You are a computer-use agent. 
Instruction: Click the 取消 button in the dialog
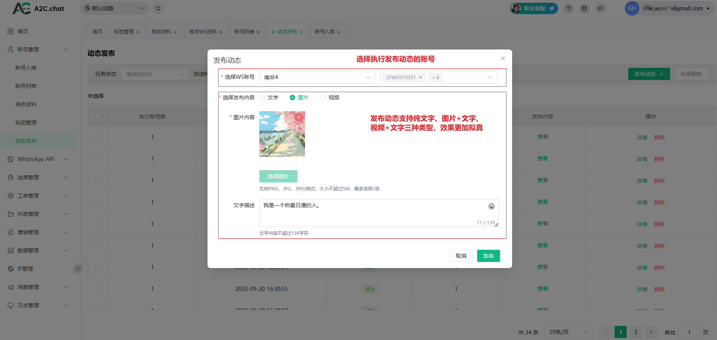click(461, 256)
